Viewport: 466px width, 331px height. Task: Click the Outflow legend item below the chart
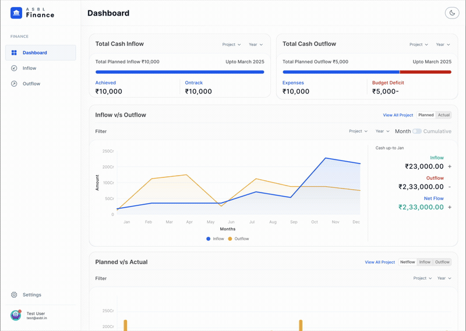(238, 239)
